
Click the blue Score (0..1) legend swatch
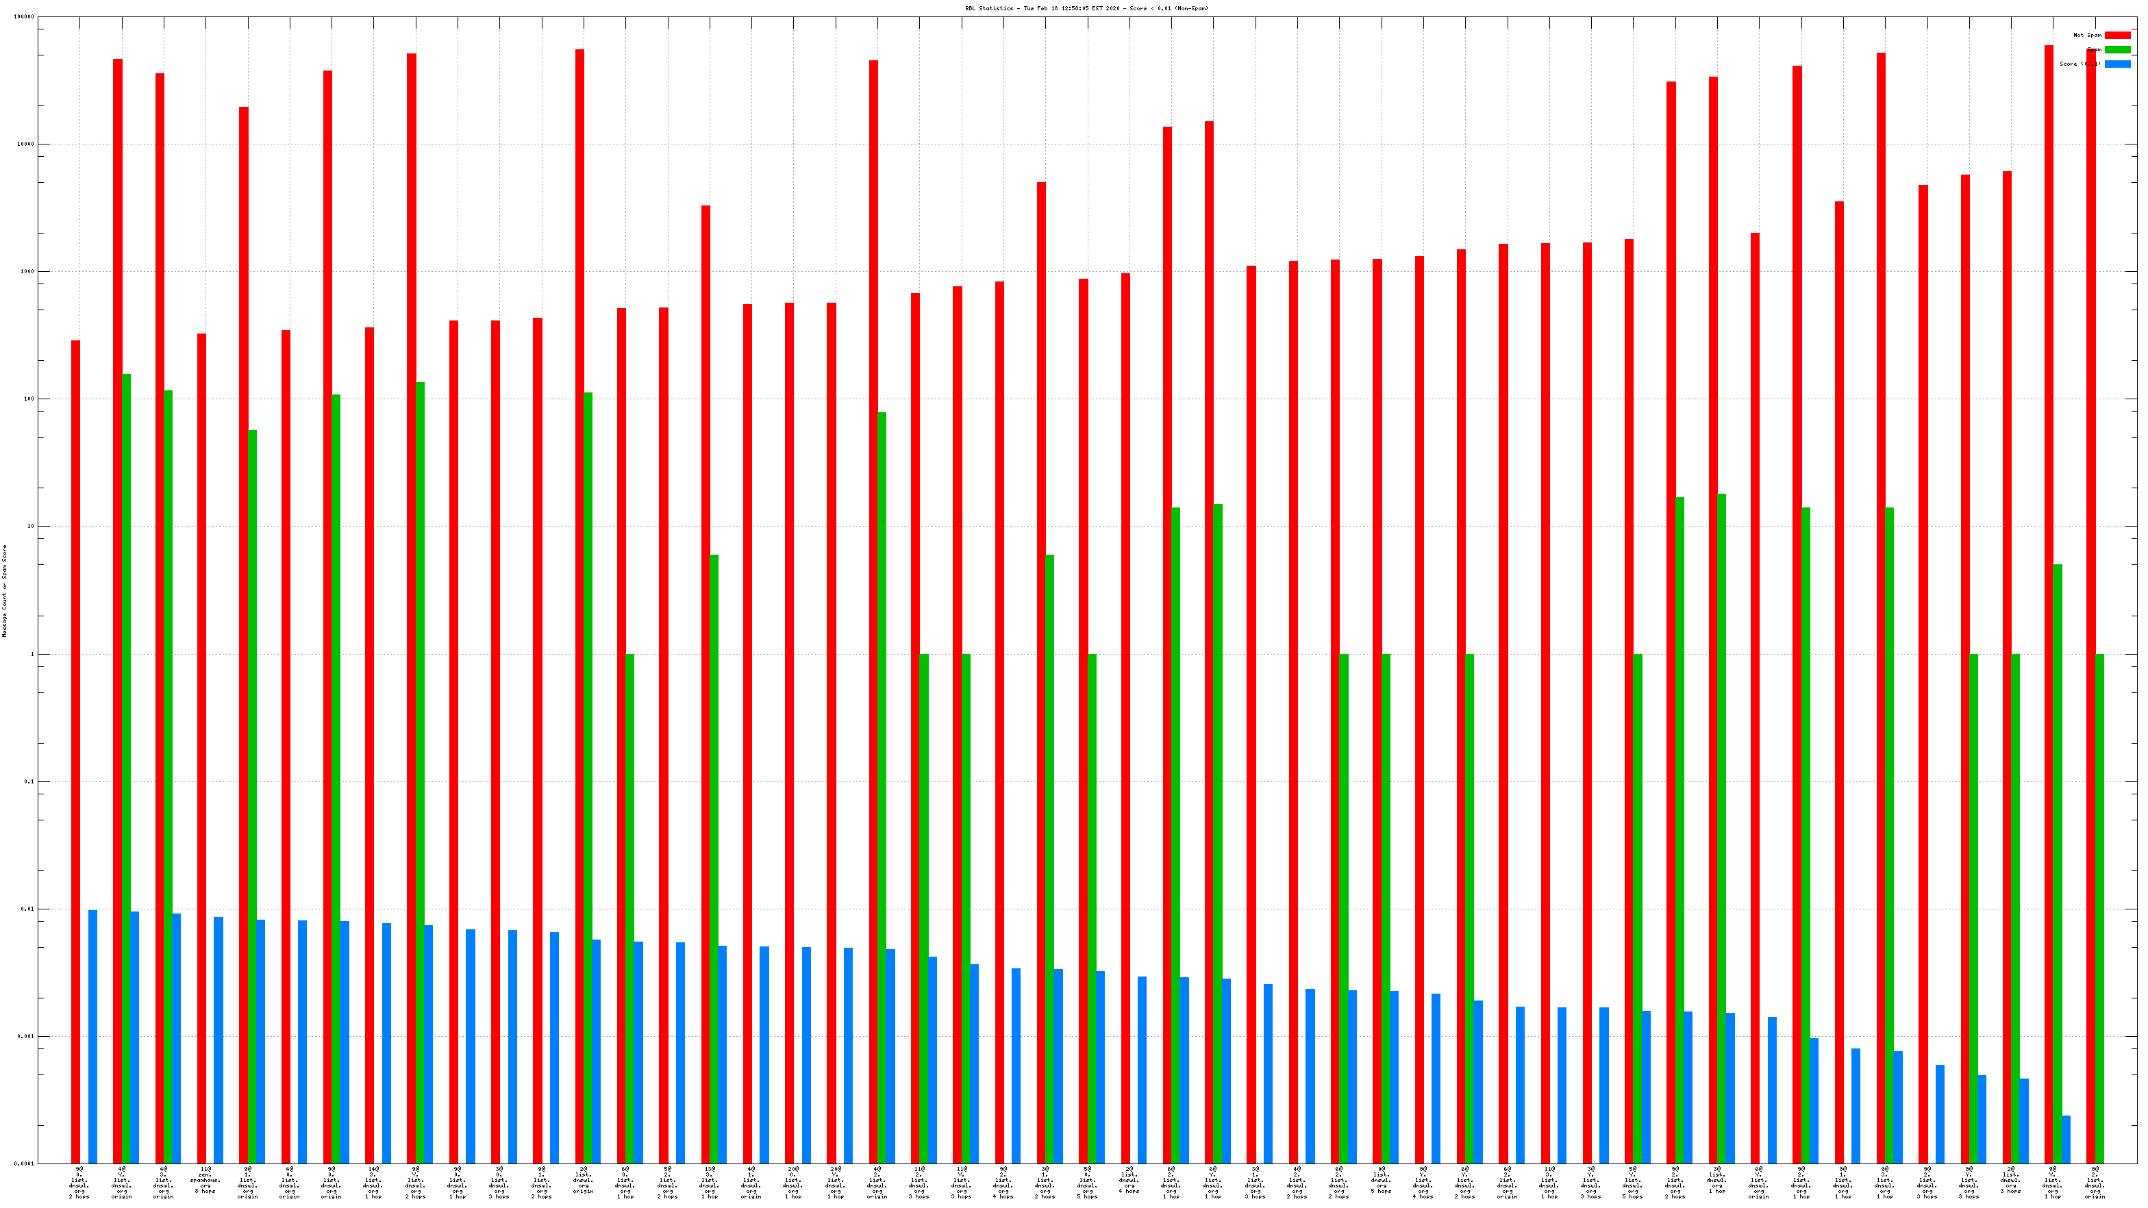point(2117,64)
